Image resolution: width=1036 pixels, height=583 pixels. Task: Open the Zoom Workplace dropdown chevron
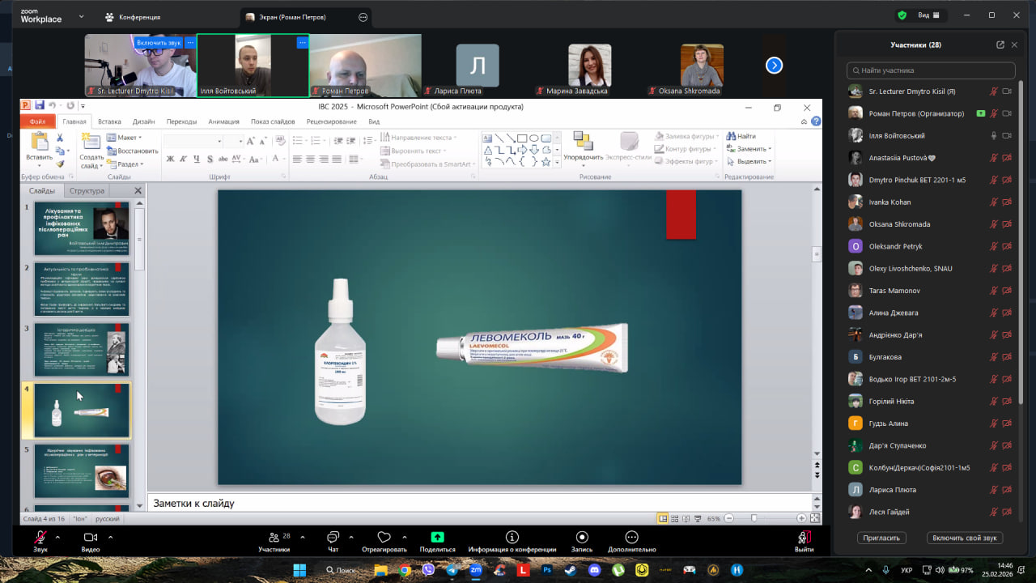pyautogui.click(x=81, y=16)
